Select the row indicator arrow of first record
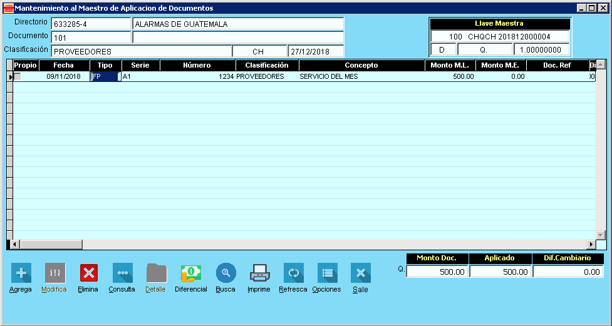Viewport: 612px width, 326px height. click(10, 76)
